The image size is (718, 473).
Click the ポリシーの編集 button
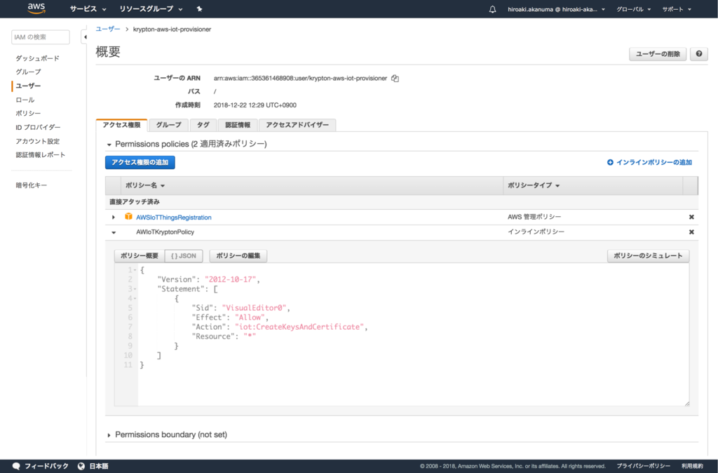tap(238, 255)
